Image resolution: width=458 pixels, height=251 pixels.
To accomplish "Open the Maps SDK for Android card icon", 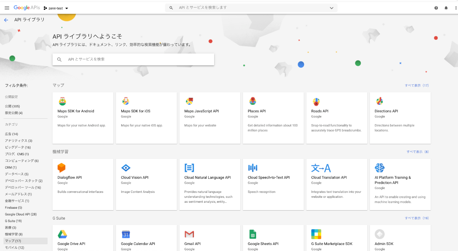I will tap(62, 101).
